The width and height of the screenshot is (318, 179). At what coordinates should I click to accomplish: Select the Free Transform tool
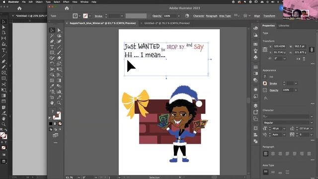tap(59, 69)
